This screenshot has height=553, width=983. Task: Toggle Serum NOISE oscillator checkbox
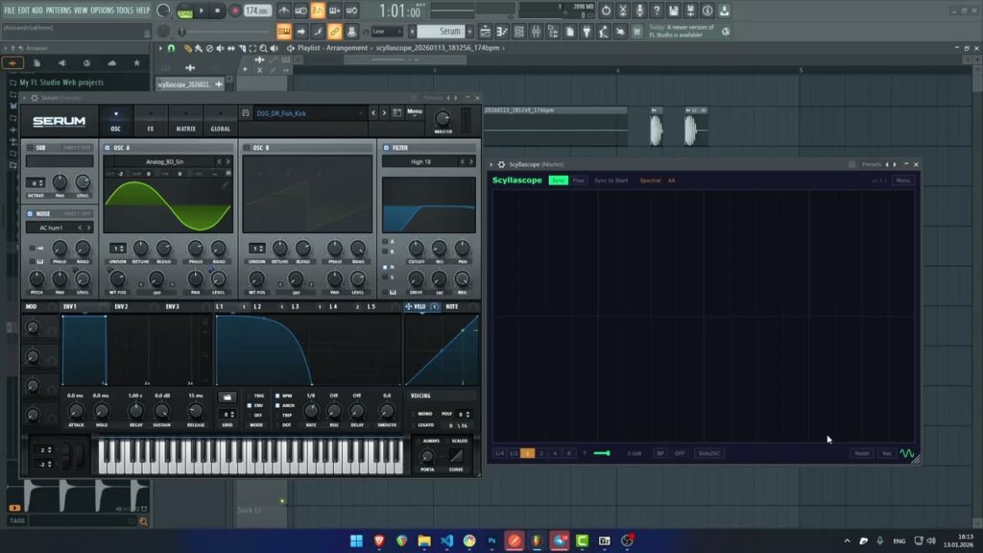[x=30, y=214]
